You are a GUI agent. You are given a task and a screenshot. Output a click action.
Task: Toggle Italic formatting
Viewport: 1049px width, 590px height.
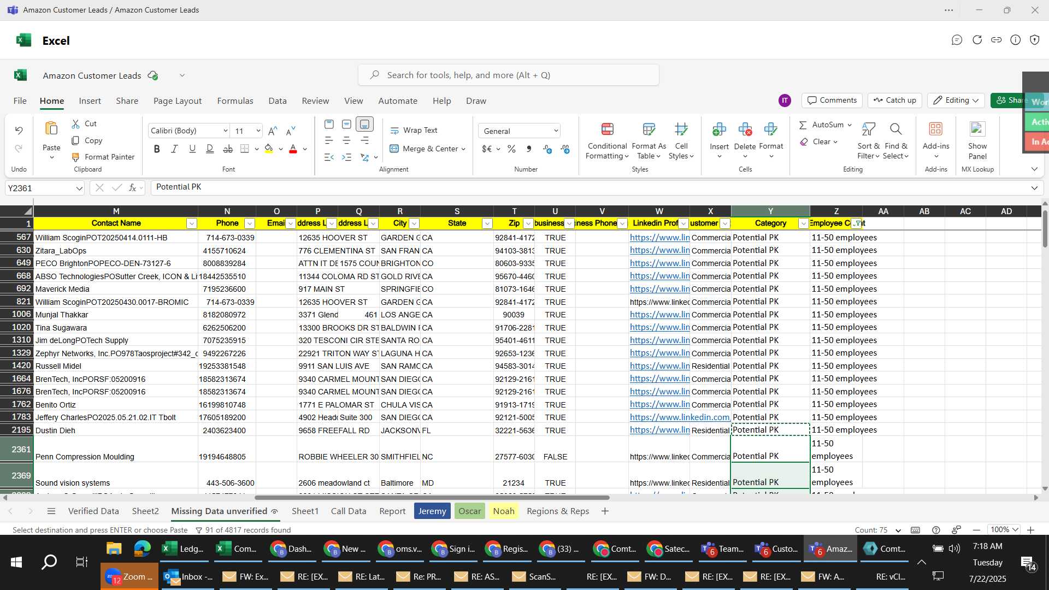point(174,149)
